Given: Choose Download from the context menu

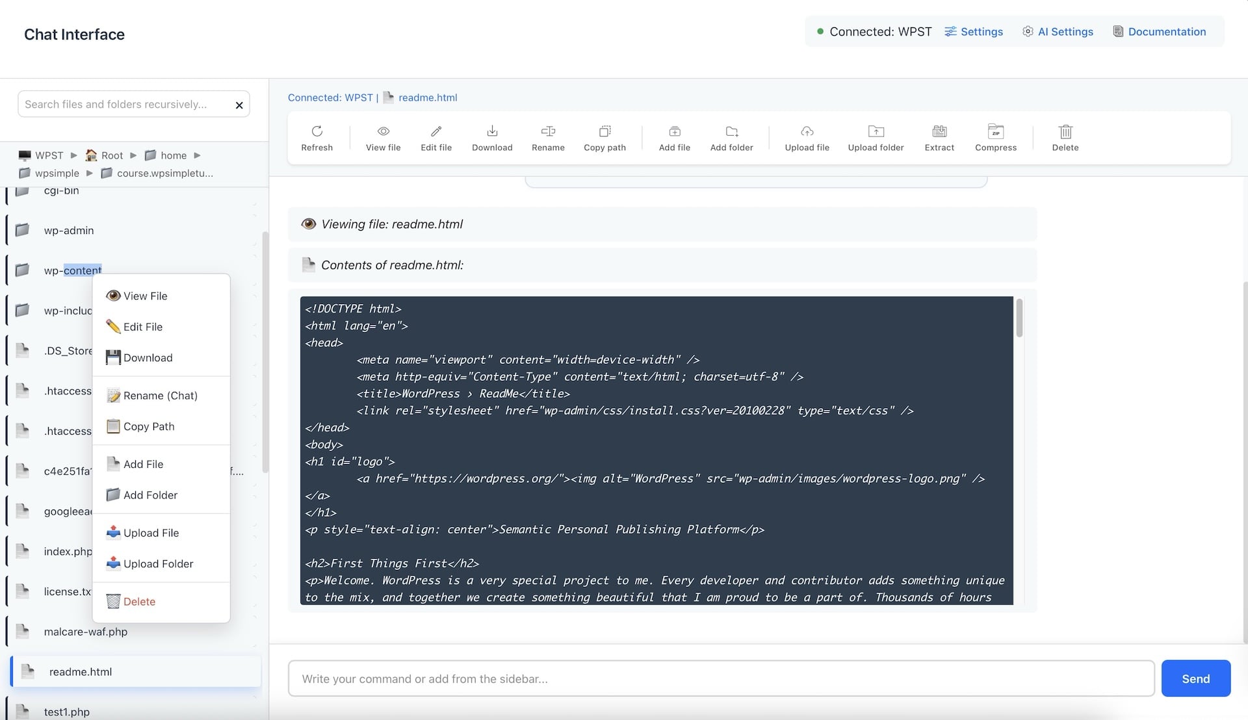Looking at the screenshot, I should click(x=161, y=357).
